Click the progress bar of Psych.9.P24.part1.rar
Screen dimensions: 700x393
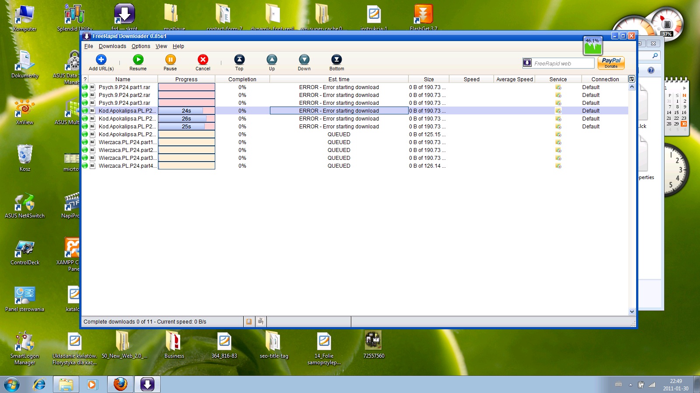(x=186, y=87)
